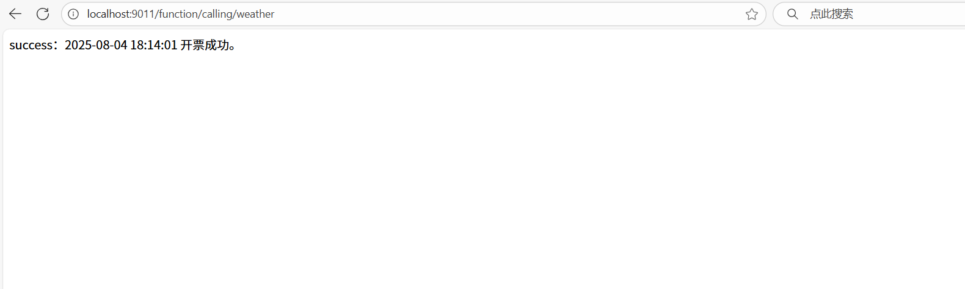965x289 pixels.
Task: Click the time 18:14:01 in the response
Action: coord(154,45)
